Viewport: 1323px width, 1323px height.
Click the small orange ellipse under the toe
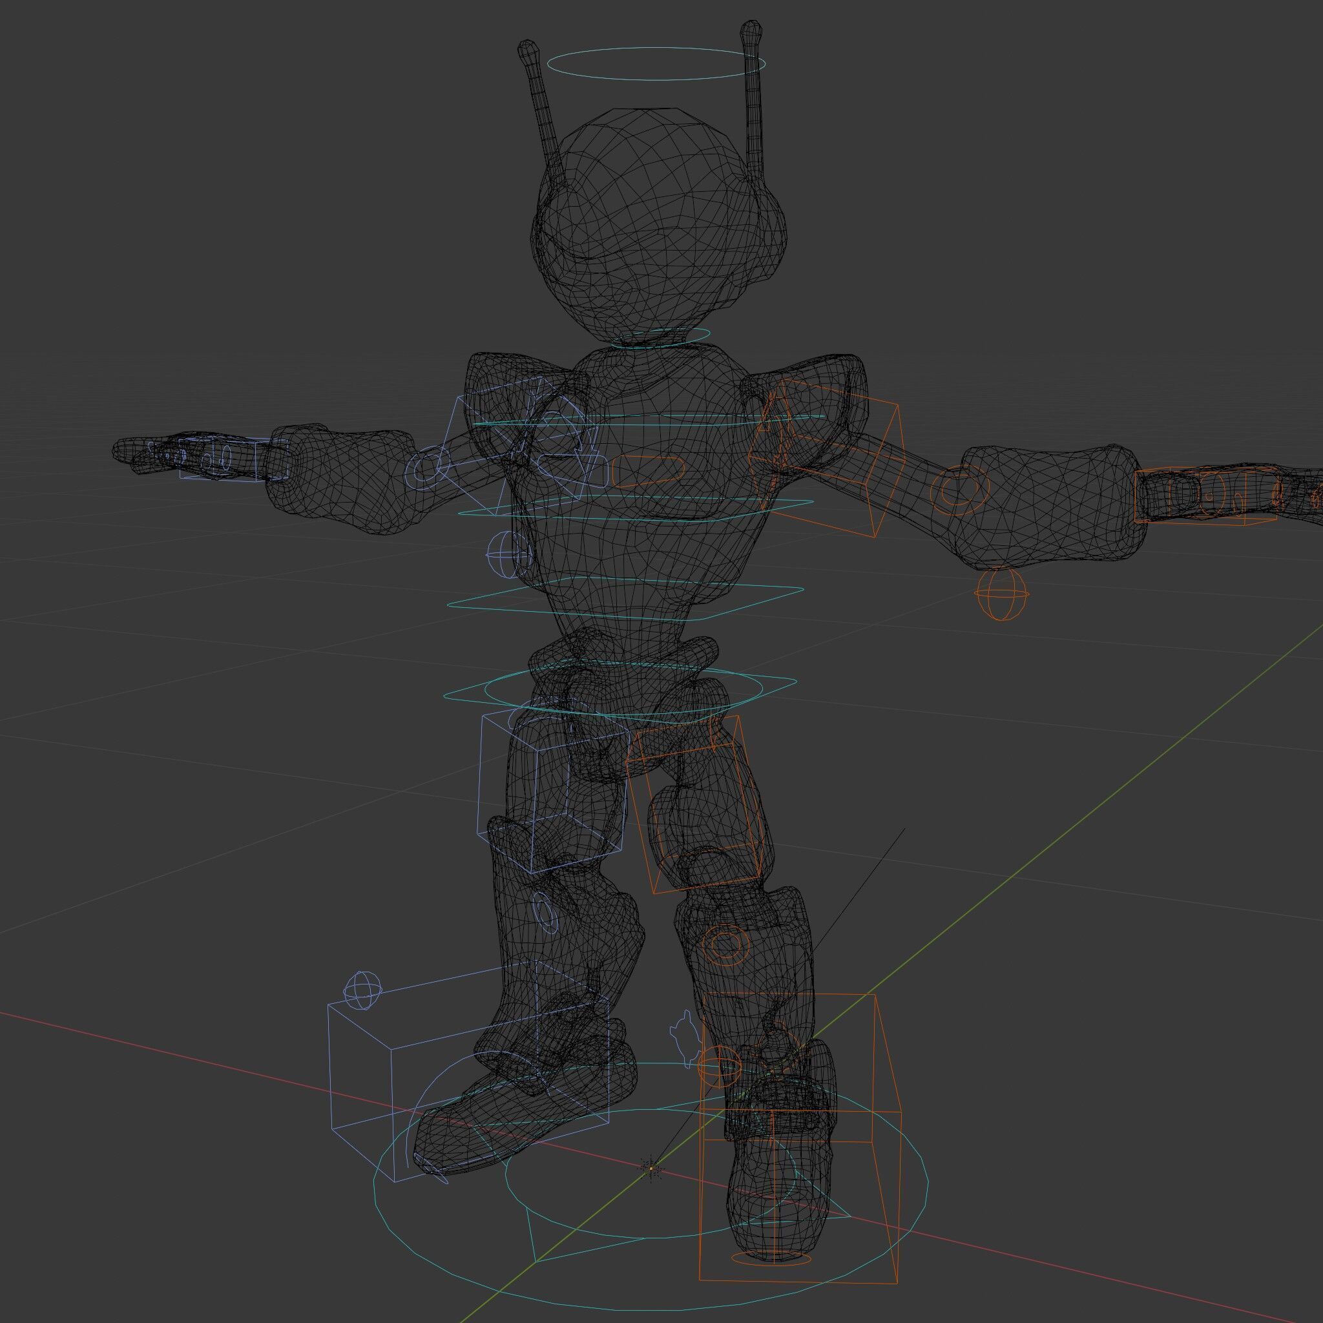[x=771, y=1258]
